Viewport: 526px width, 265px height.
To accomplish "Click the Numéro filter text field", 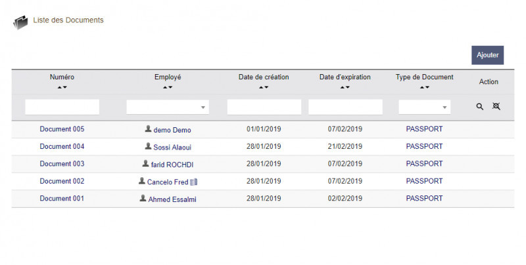I will [x=62, y=107].
